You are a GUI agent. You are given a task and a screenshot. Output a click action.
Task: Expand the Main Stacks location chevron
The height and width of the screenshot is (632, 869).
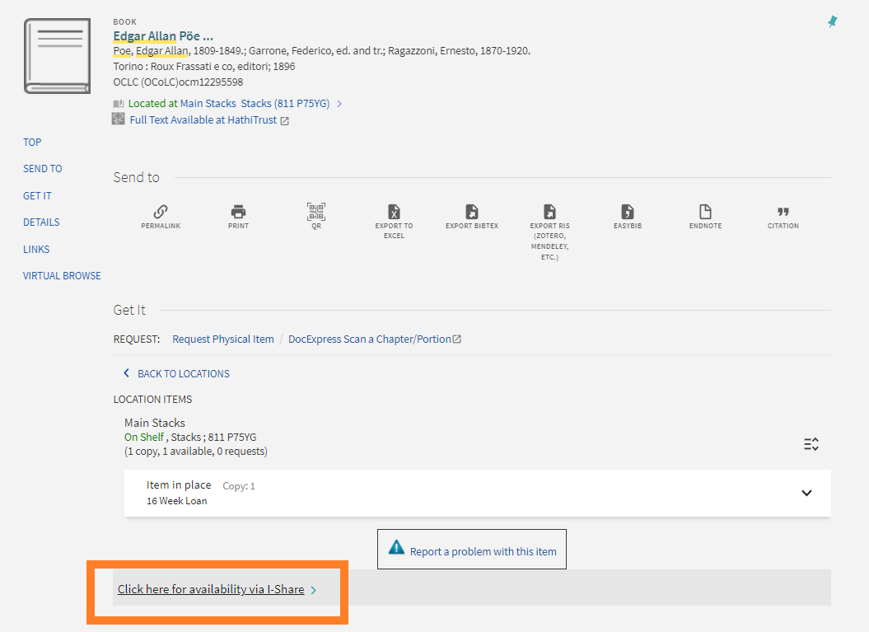coord(339,104)
